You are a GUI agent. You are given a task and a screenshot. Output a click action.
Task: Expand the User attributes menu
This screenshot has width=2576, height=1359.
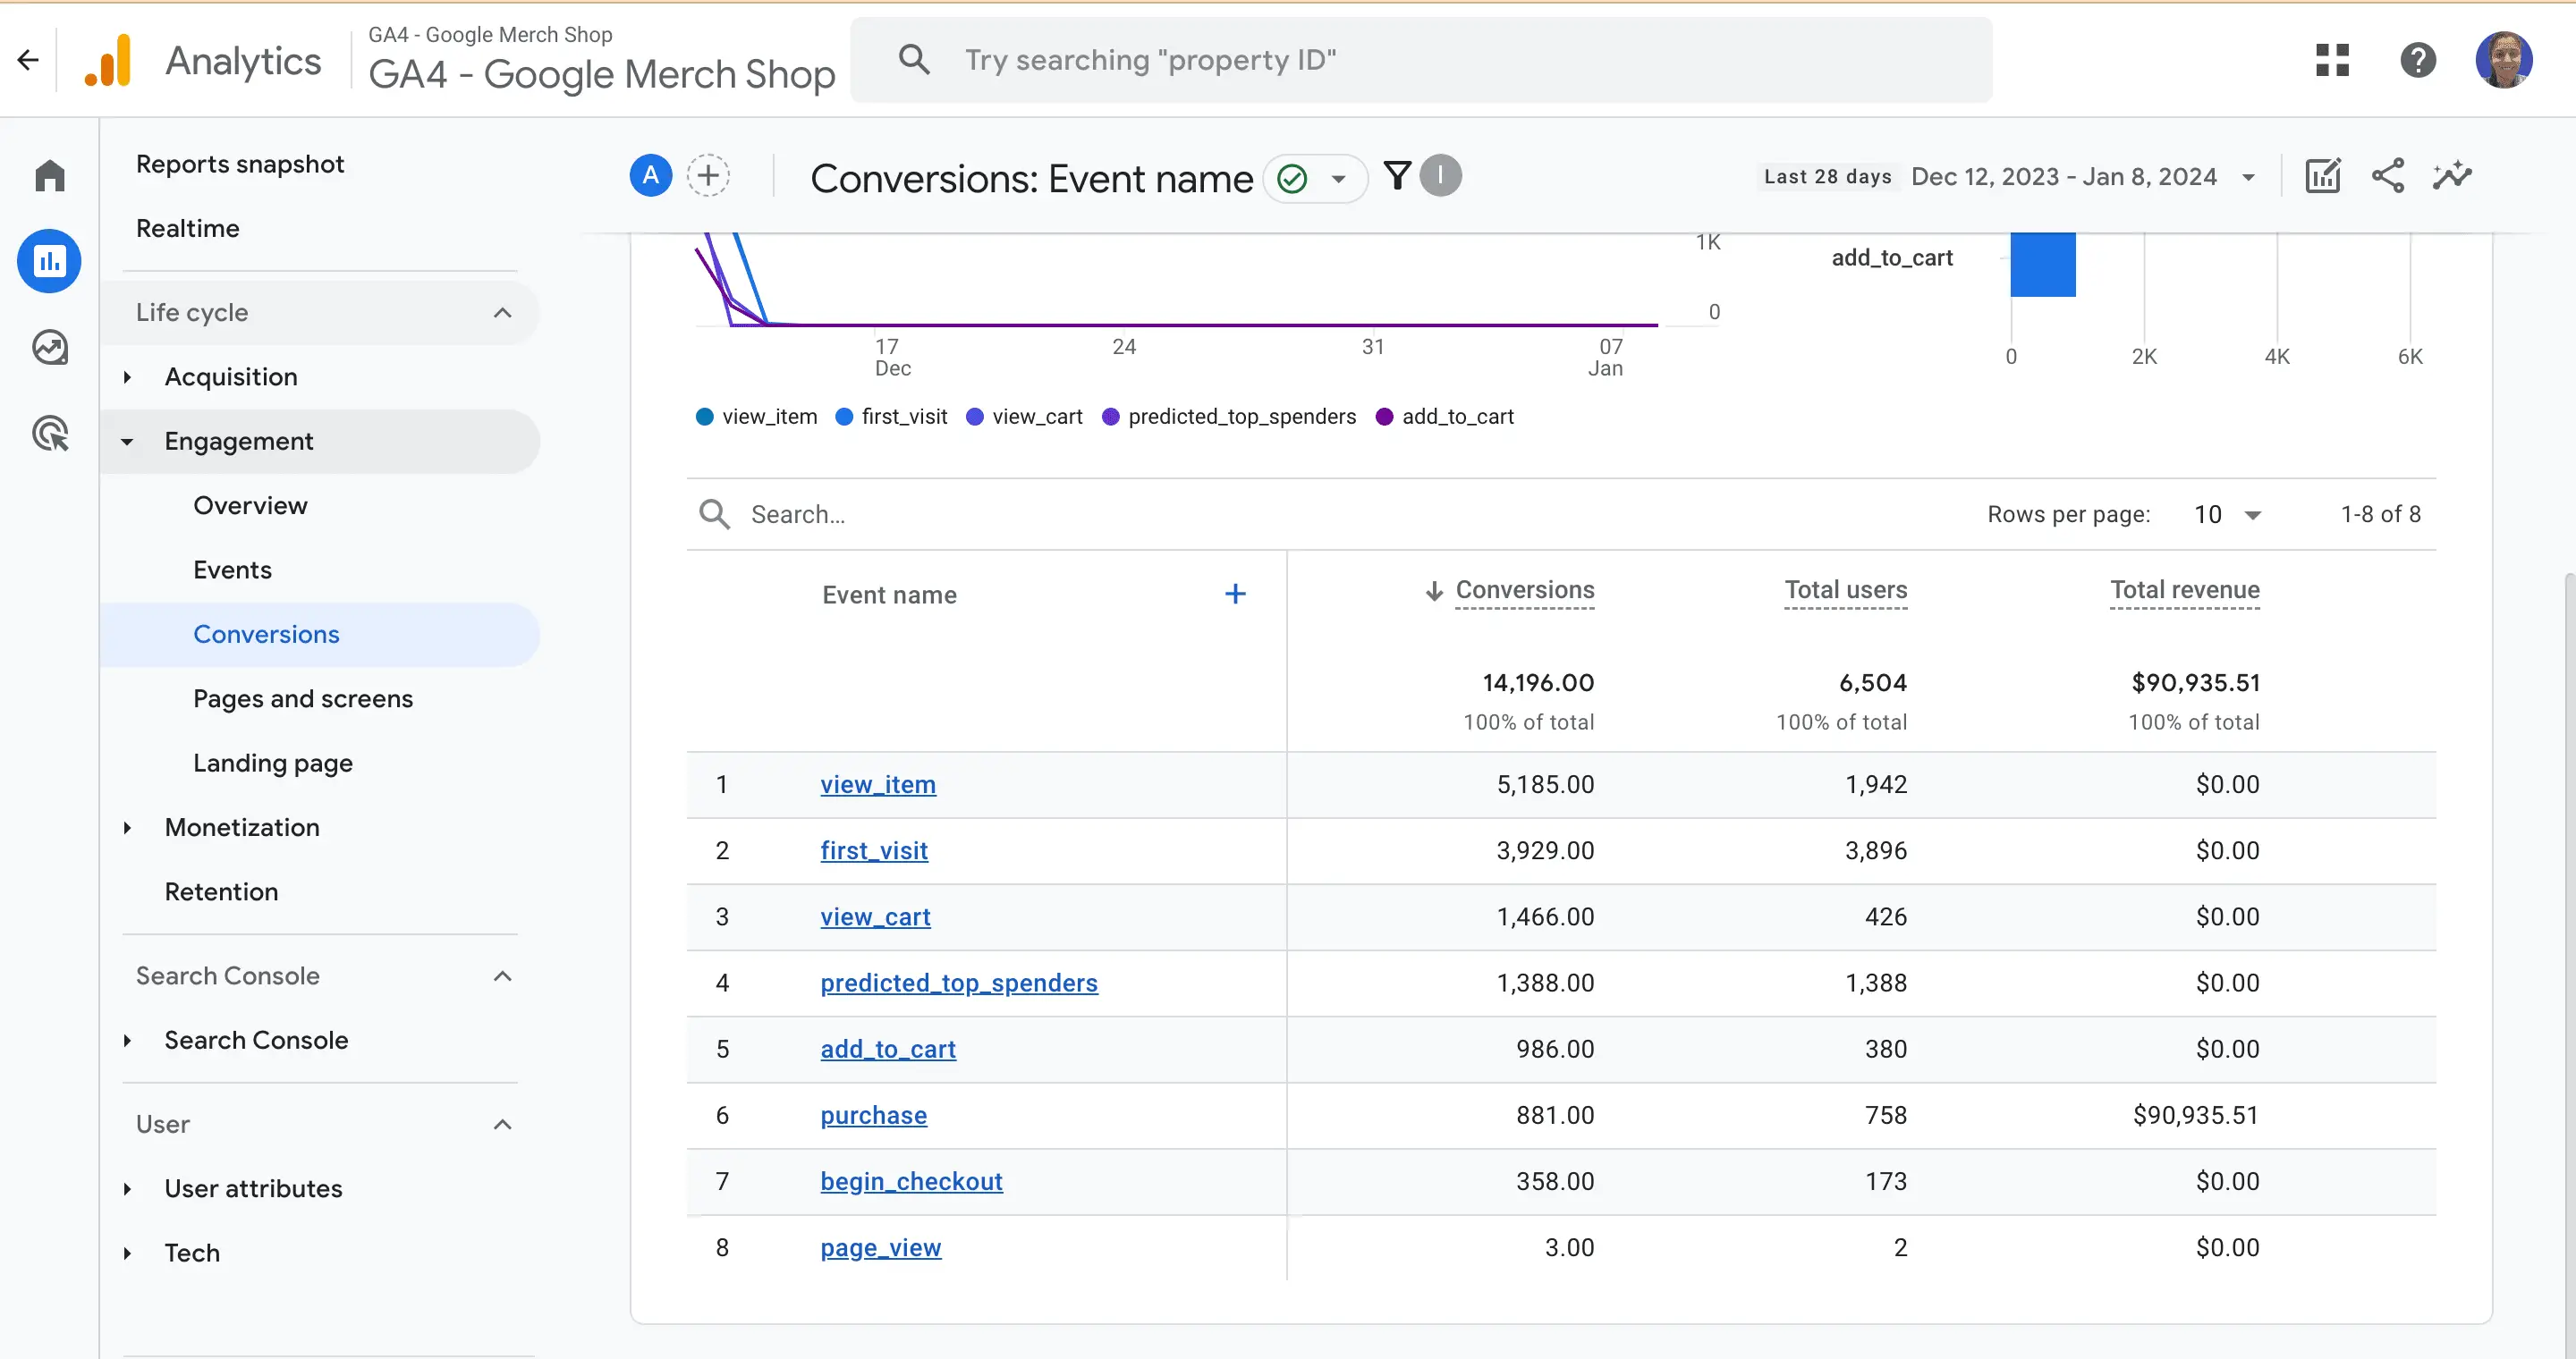pos(127,1188)
